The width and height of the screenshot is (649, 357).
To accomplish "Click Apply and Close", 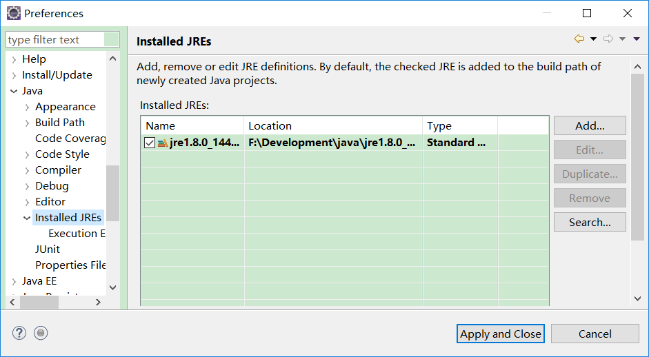I will coord(501,334).
